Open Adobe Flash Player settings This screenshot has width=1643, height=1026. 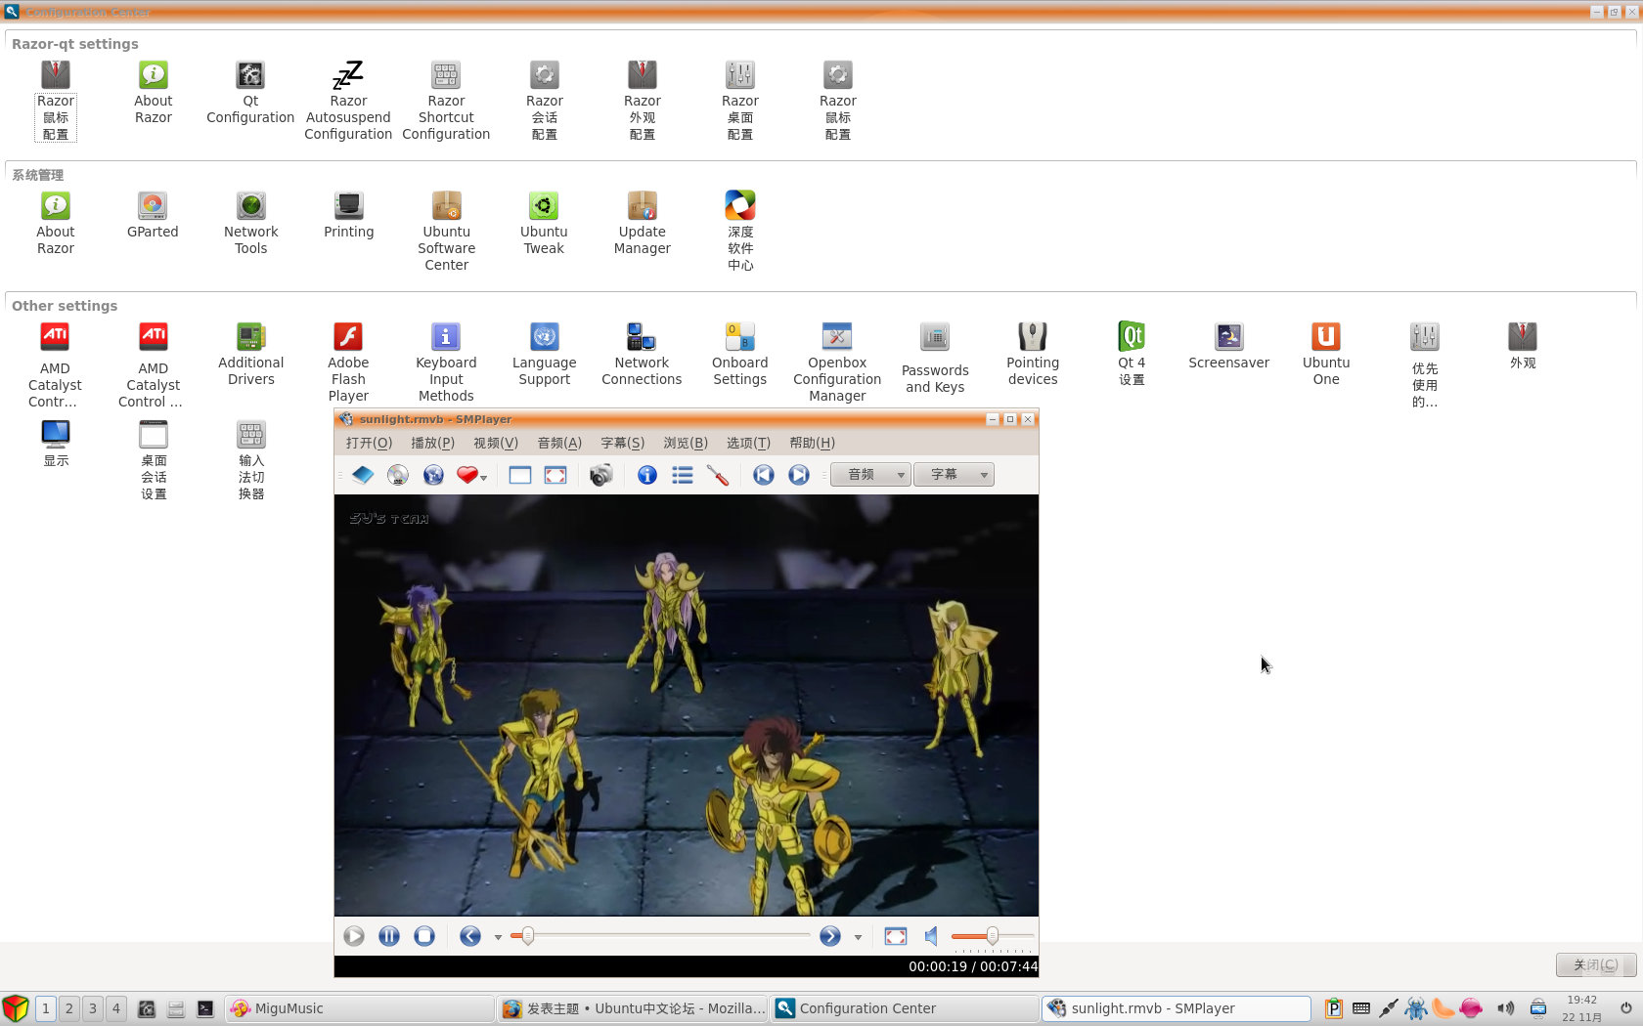pyautogui.click(x=348, y=363)
